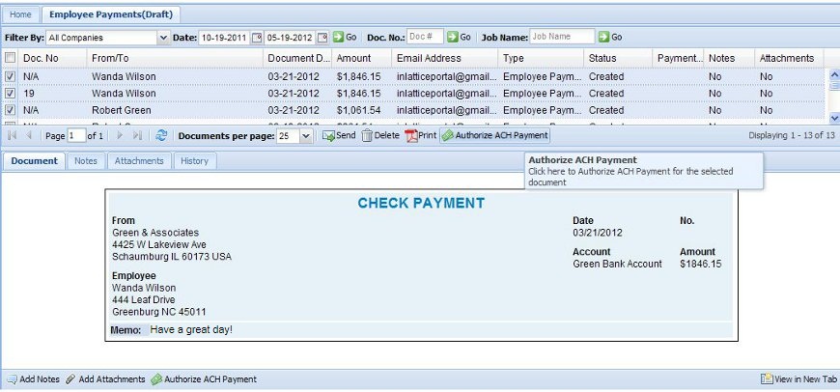
Task: Open calendar picker for the start date
Action: [257, 37]
